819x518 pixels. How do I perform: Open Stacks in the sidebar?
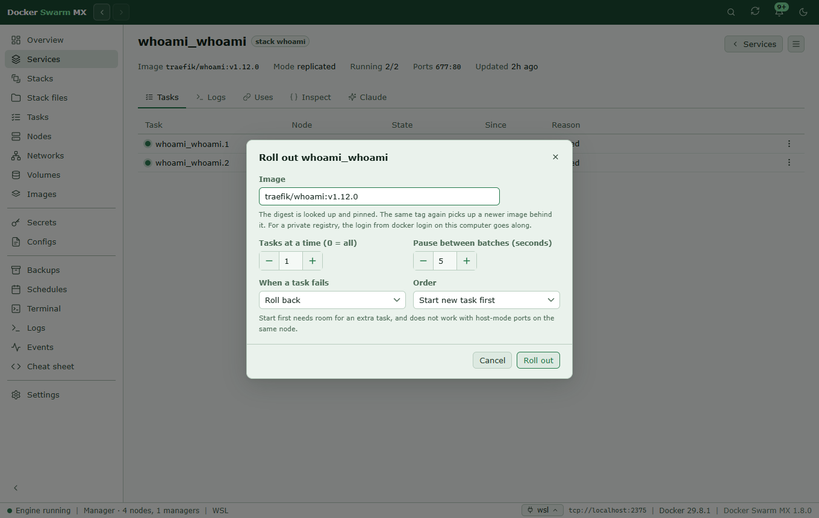(x=61, y=78)
